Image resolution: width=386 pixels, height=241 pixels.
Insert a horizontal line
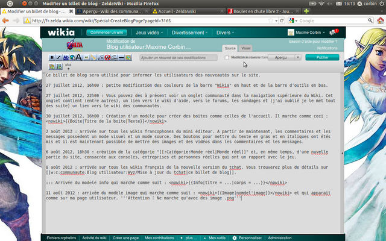[x=121, y=58]
